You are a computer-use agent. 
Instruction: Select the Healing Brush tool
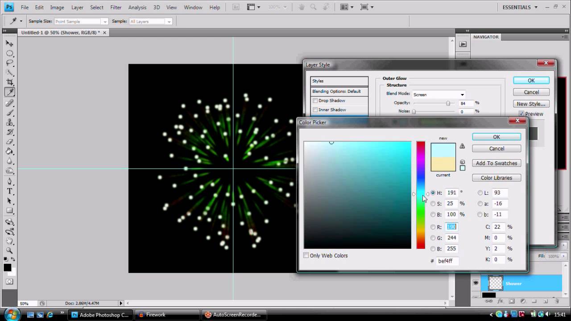tap(9, 103)
